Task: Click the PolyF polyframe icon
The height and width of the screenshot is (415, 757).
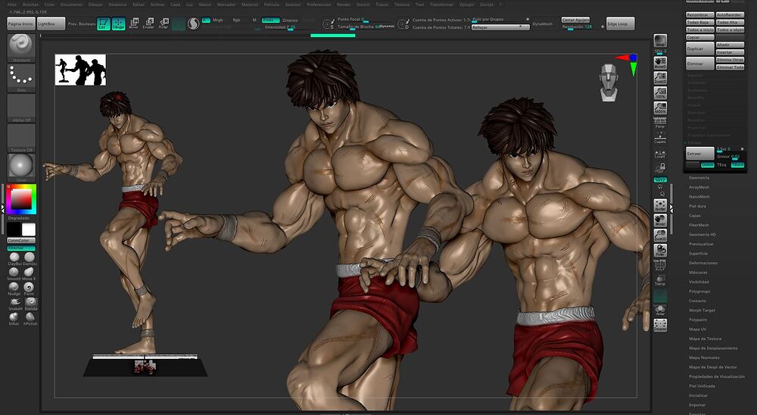Action: pos(660,265)
